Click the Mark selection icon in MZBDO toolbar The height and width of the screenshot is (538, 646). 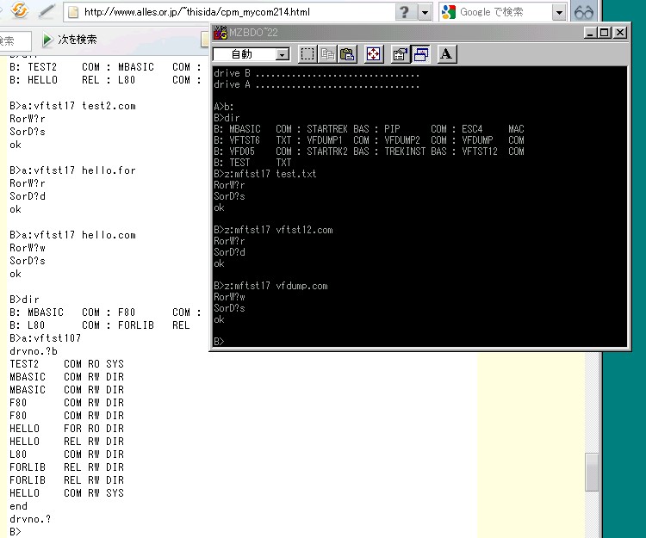tap(307, 54)
